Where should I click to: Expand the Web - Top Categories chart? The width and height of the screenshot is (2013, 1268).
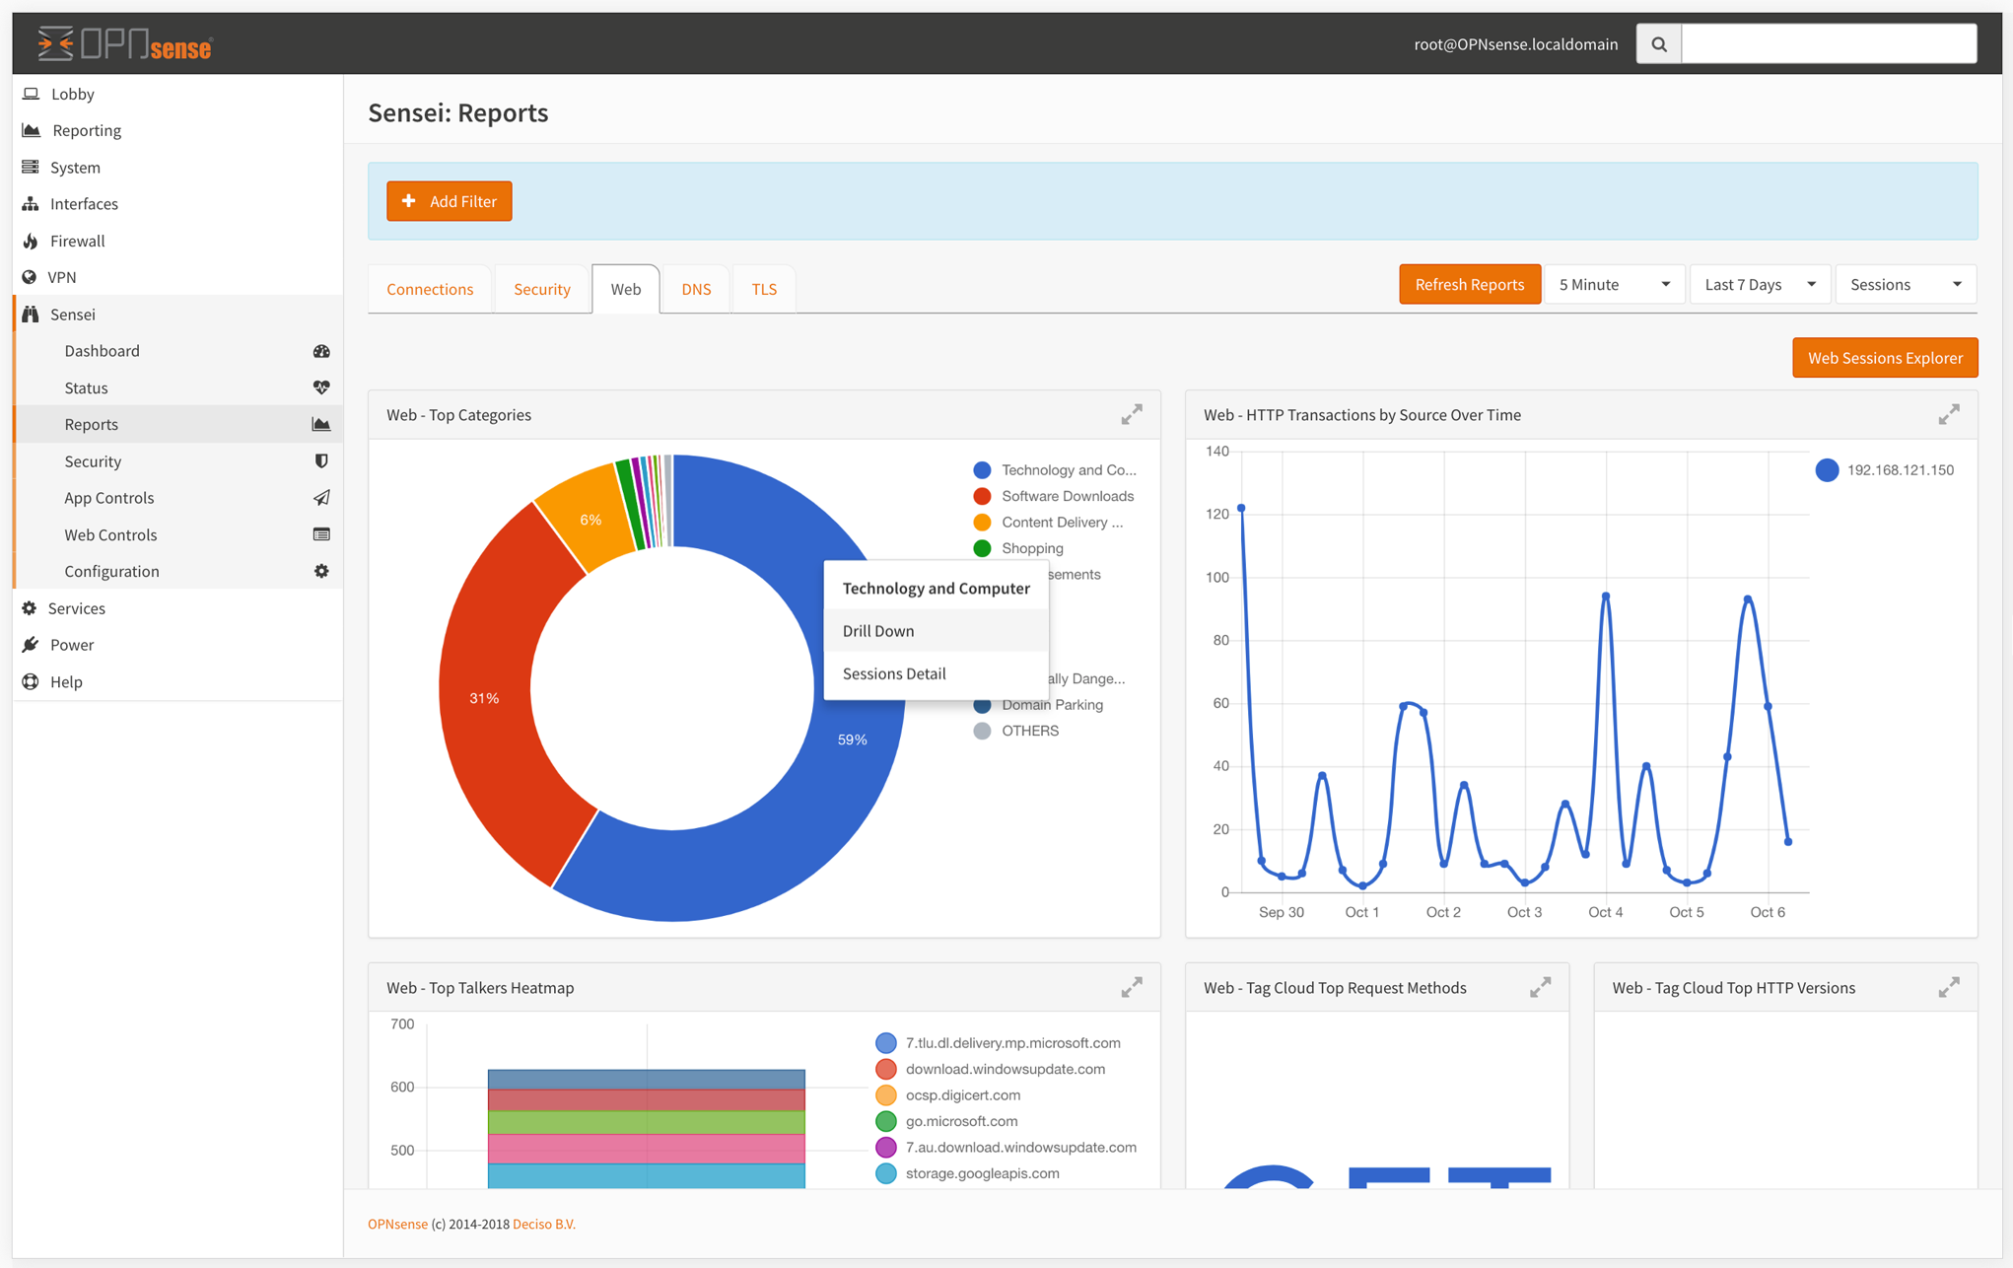click(1132, 414)
